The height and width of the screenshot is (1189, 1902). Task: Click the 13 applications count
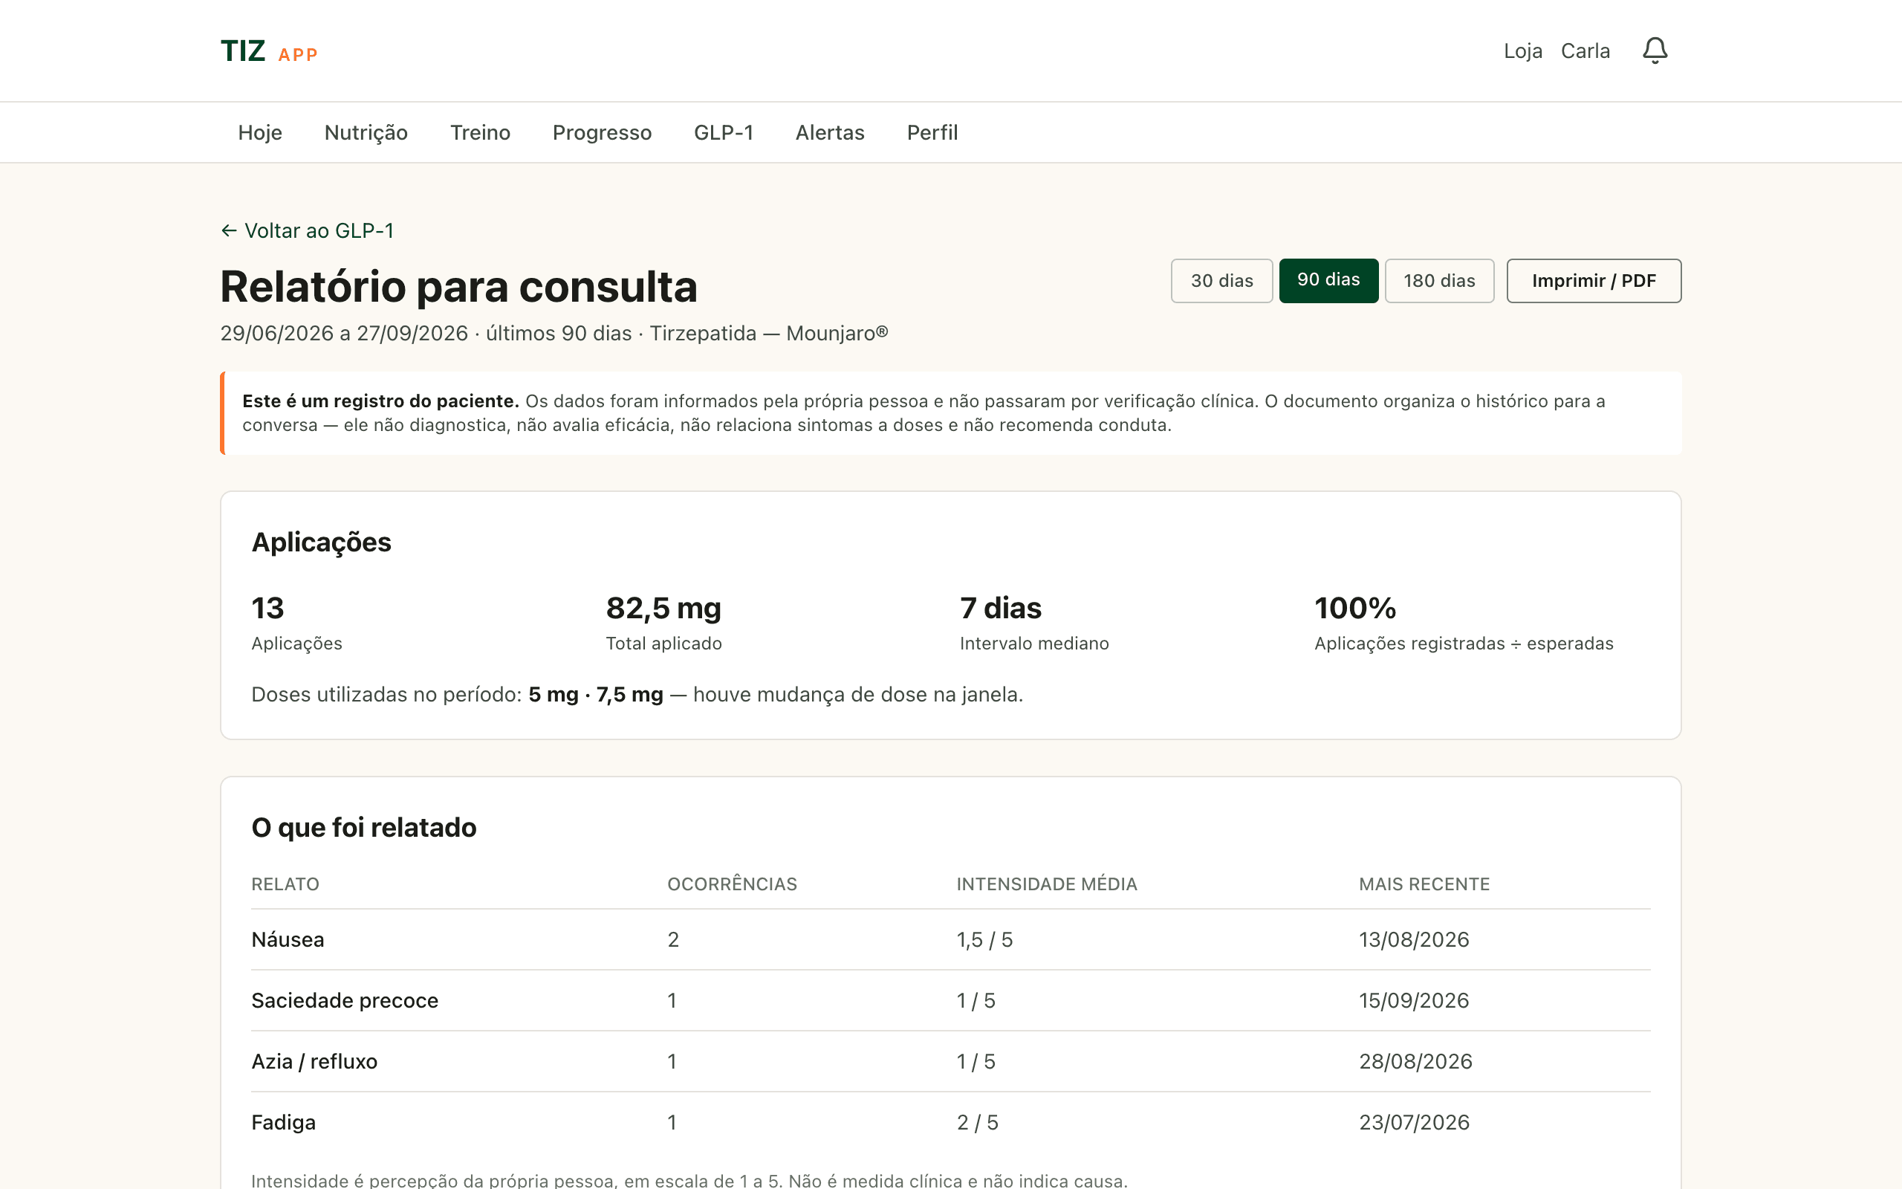[x=267, y=608]
